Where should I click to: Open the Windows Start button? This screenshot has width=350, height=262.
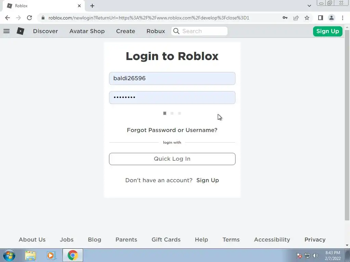tap(9, 255)
